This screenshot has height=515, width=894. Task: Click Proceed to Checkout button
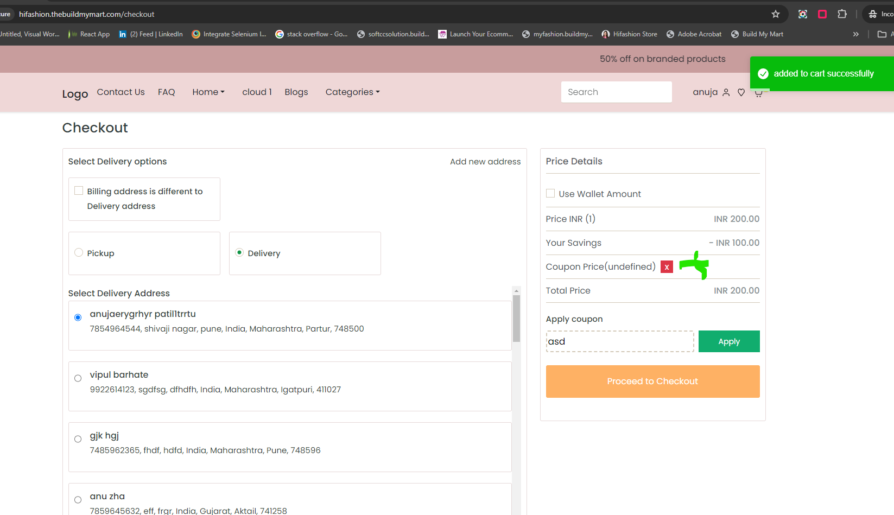[x=652, y=382]
